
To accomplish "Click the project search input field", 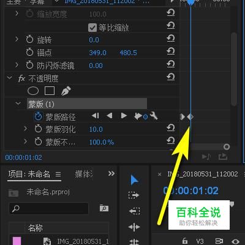I will coord(49,208).
